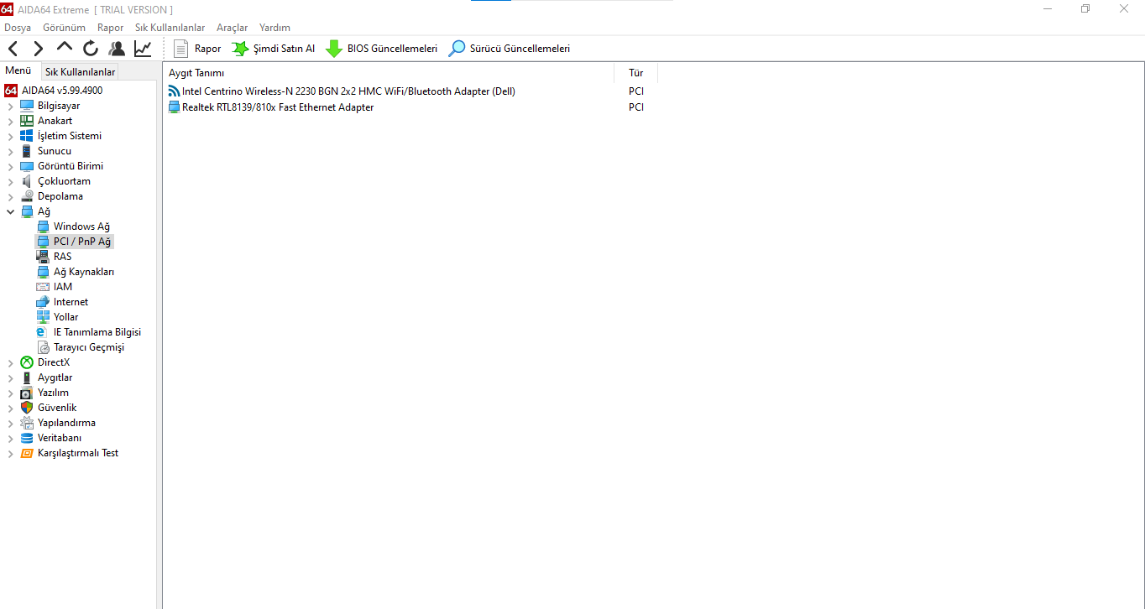Viewport: 1145px width, 609px height.
Task: Select the Anakart motherboard icon
Action: click(27, 121)
